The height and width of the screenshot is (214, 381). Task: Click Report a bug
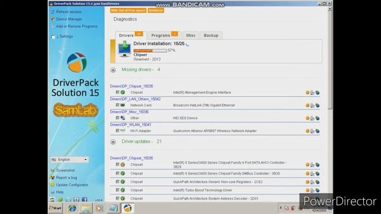click(x=66, y=178)
